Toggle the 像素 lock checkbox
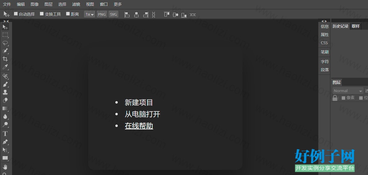The width and height of the screenshot is (368, 175). (343, 98)
